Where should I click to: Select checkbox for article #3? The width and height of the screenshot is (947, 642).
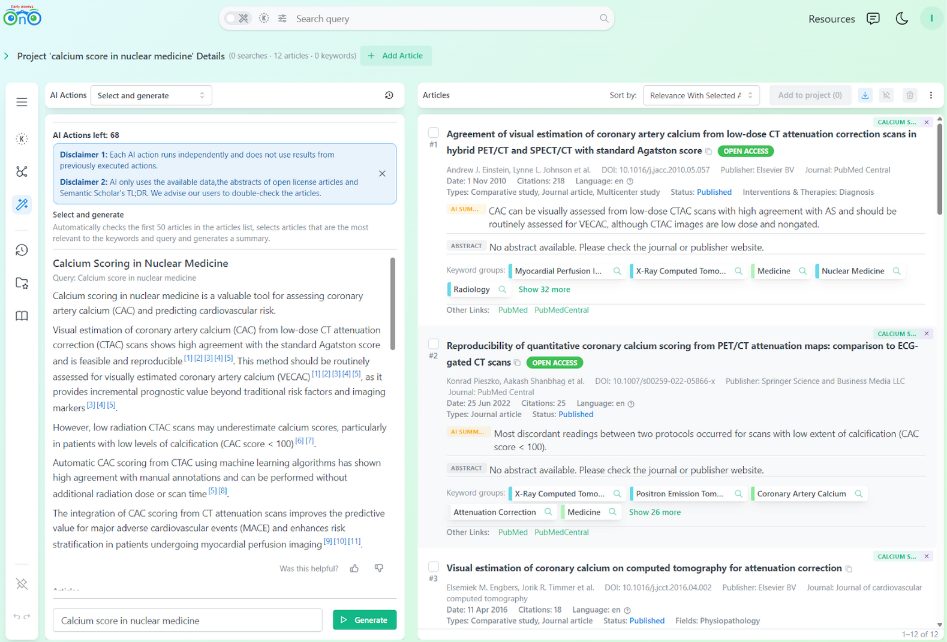434,567
